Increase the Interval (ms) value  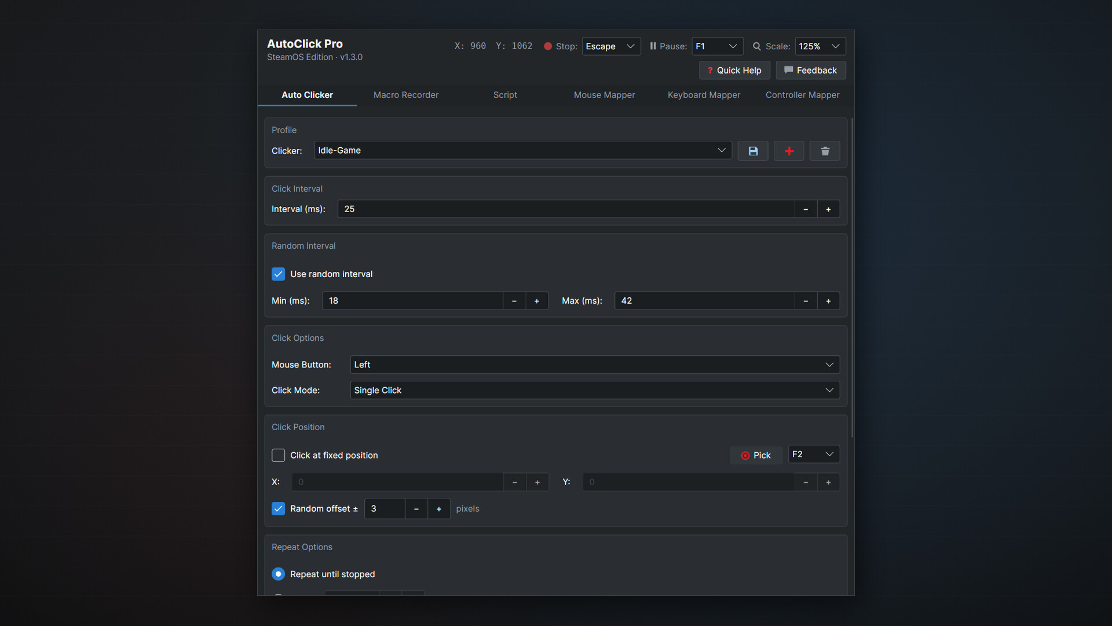pos(828,209)
